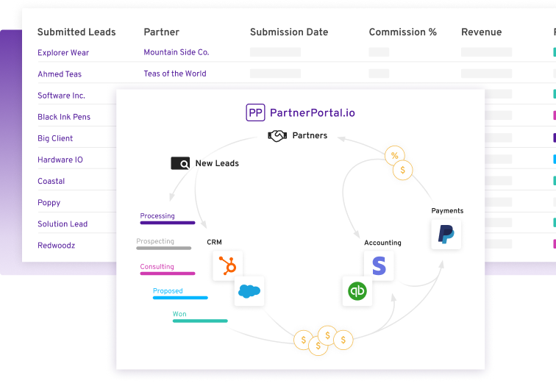Open the Redwoodz lead
Viewport: 556px width, 386px height.
coord(57,246)
